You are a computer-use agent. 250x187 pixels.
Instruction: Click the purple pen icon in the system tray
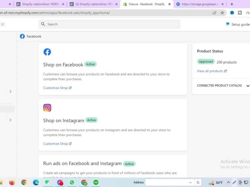[x=234, y=183]
